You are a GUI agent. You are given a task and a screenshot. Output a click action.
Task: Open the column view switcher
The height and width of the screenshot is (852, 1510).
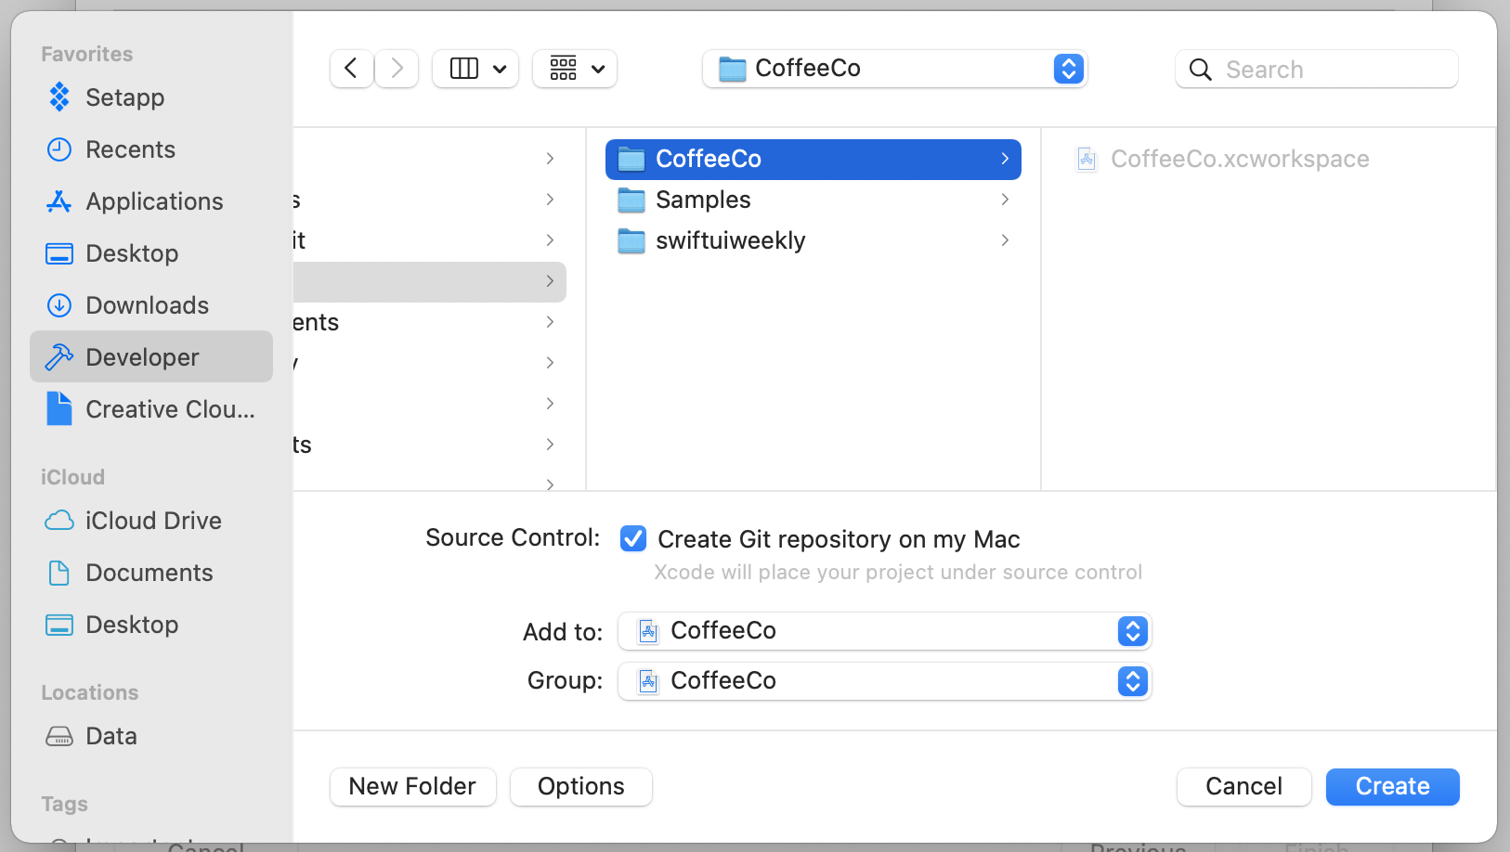(475, 69)
